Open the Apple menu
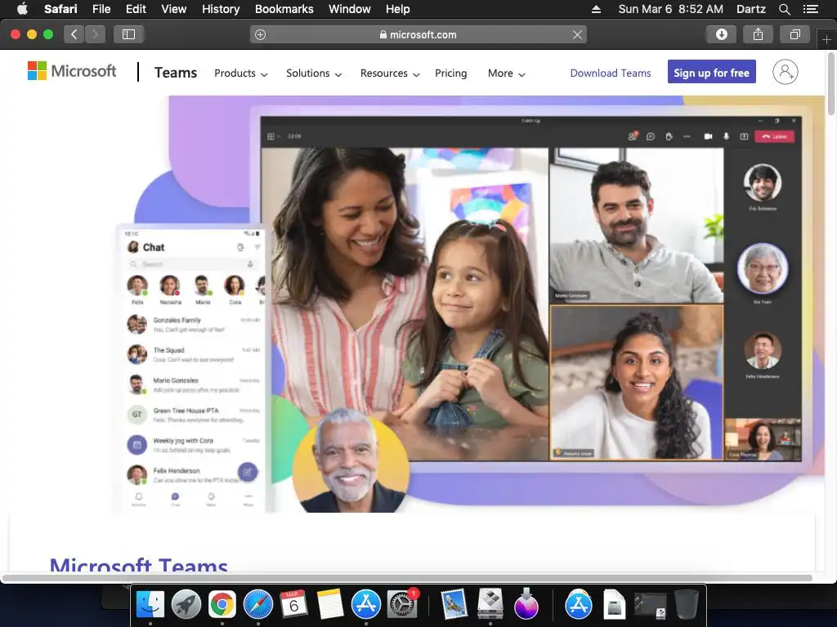The width and height of the screenshot is (837, 627). [22, 9]
